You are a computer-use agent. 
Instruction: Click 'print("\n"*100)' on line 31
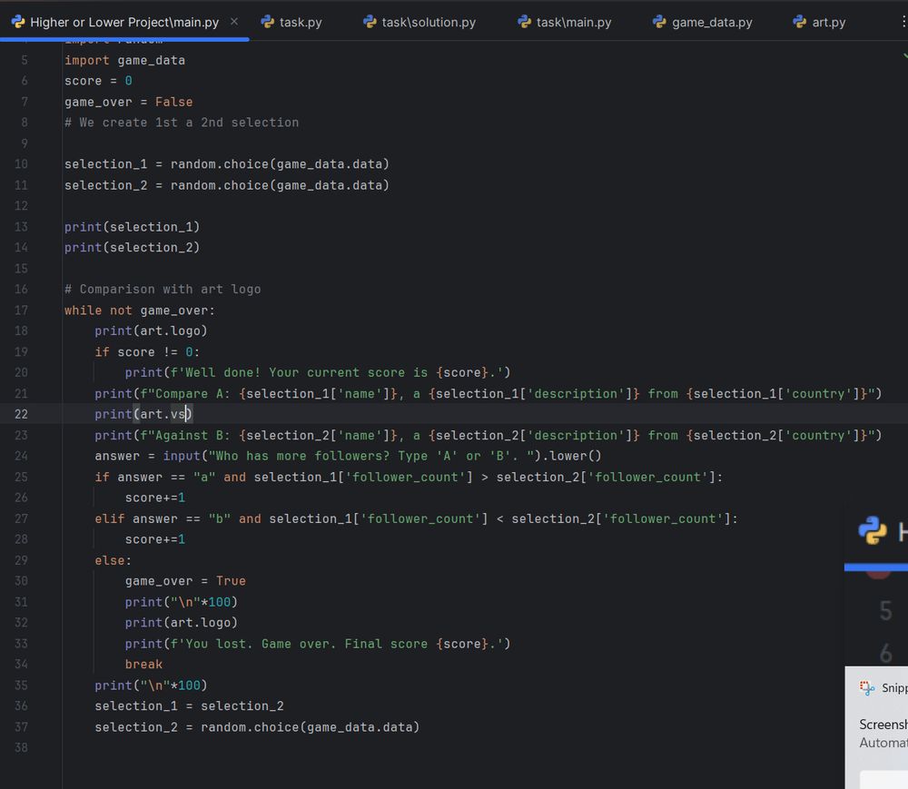pyautogui.click(x=182, y=602)
